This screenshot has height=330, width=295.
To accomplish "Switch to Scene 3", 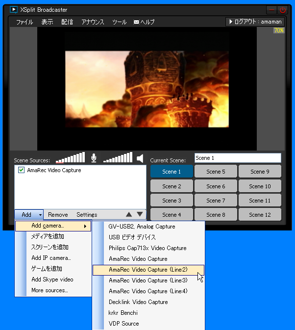I will tap(172, 201).
